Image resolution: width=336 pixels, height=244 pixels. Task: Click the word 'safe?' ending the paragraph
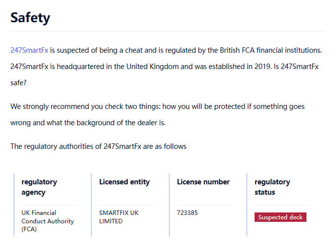click(x=18, y=83)
